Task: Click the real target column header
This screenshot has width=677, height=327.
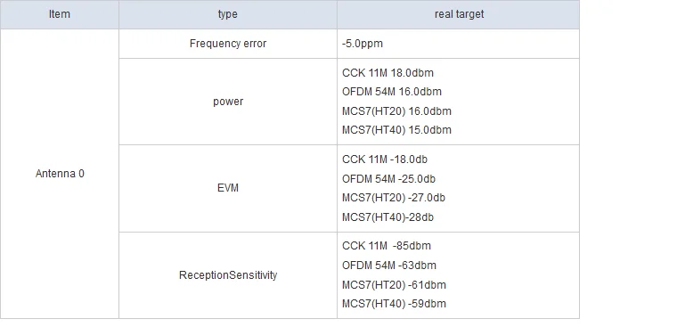Action: click(x=459, y=14)
